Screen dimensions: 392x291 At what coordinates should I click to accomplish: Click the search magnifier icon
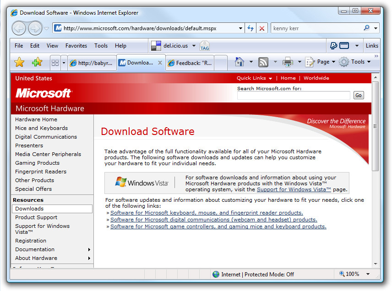tap(366, 28)
